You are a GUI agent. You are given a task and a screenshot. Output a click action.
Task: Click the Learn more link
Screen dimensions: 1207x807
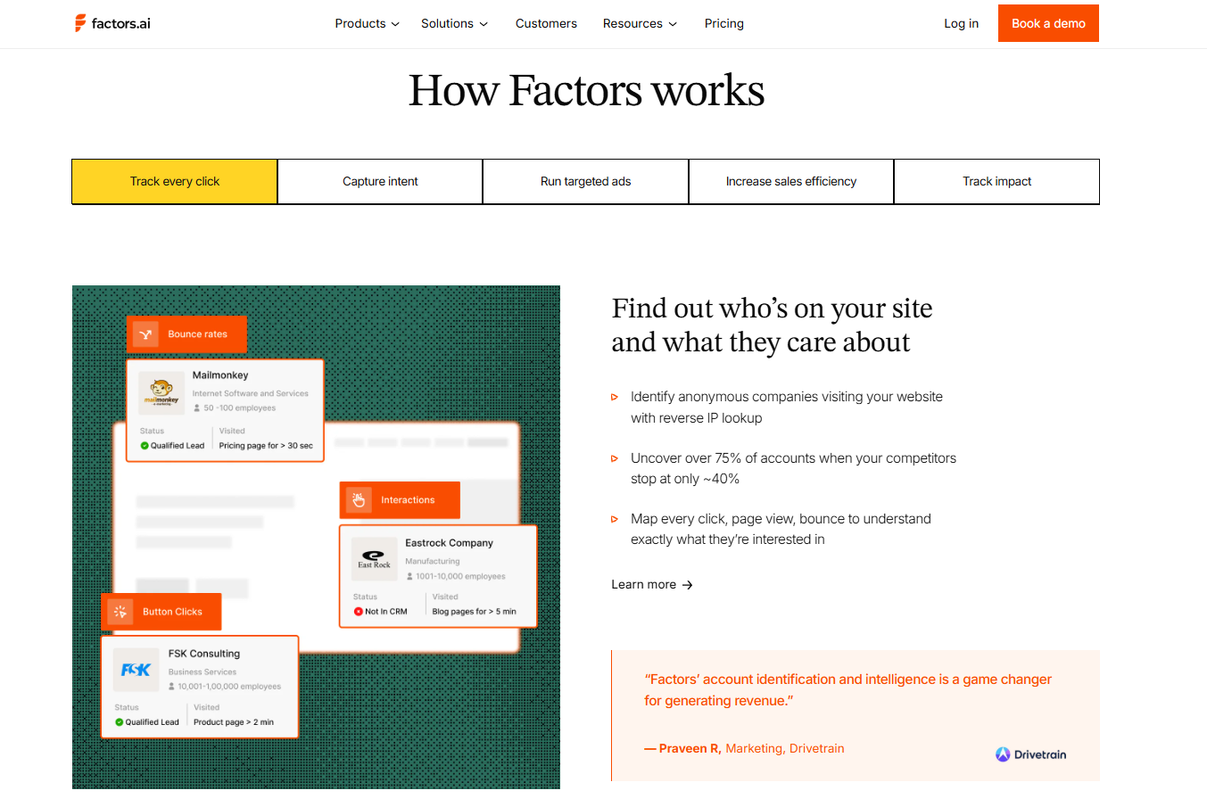[x=651, y=584]
